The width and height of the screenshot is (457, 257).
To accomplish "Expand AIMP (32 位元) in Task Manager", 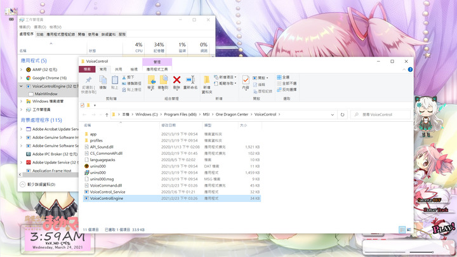I will click(x=22, y=70).
